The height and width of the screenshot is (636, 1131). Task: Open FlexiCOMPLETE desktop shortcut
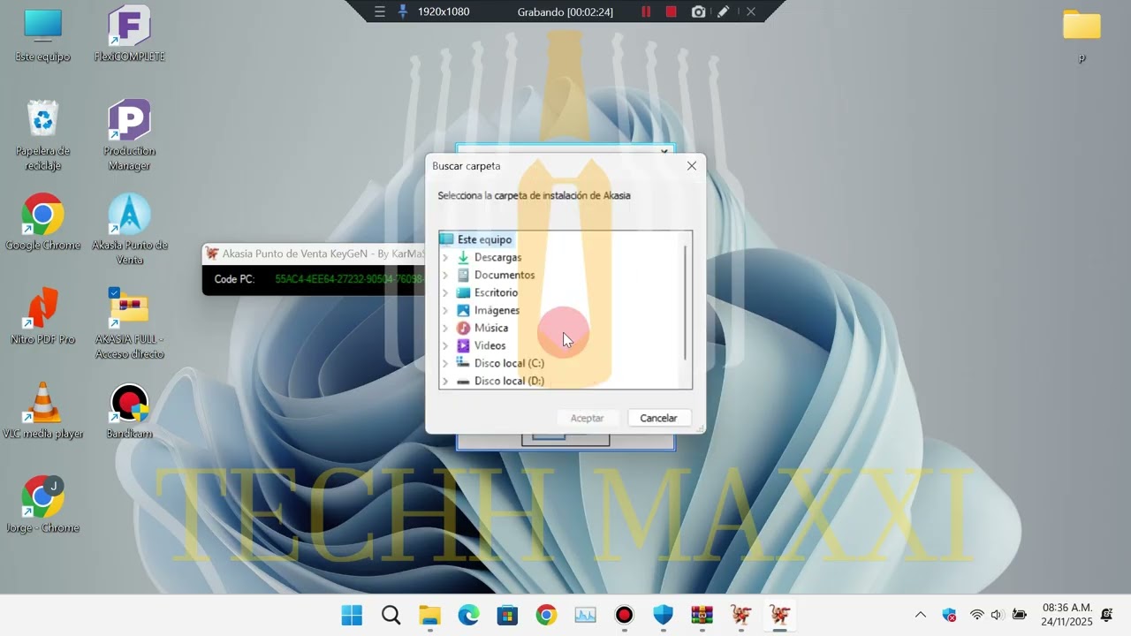[129, 35]
